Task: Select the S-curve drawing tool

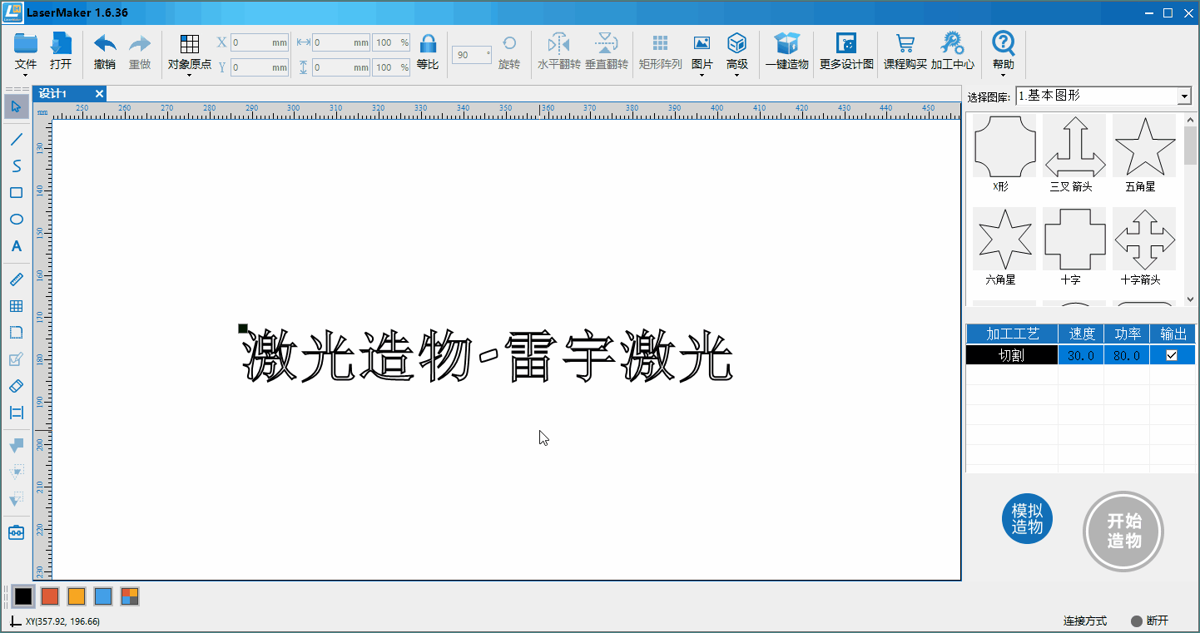Action: 16,166
